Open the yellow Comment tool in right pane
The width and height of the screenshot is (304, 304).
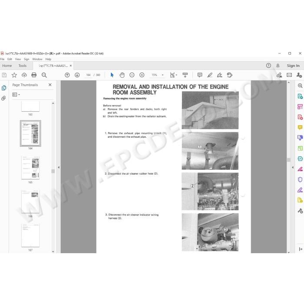[x=300, y=127]
